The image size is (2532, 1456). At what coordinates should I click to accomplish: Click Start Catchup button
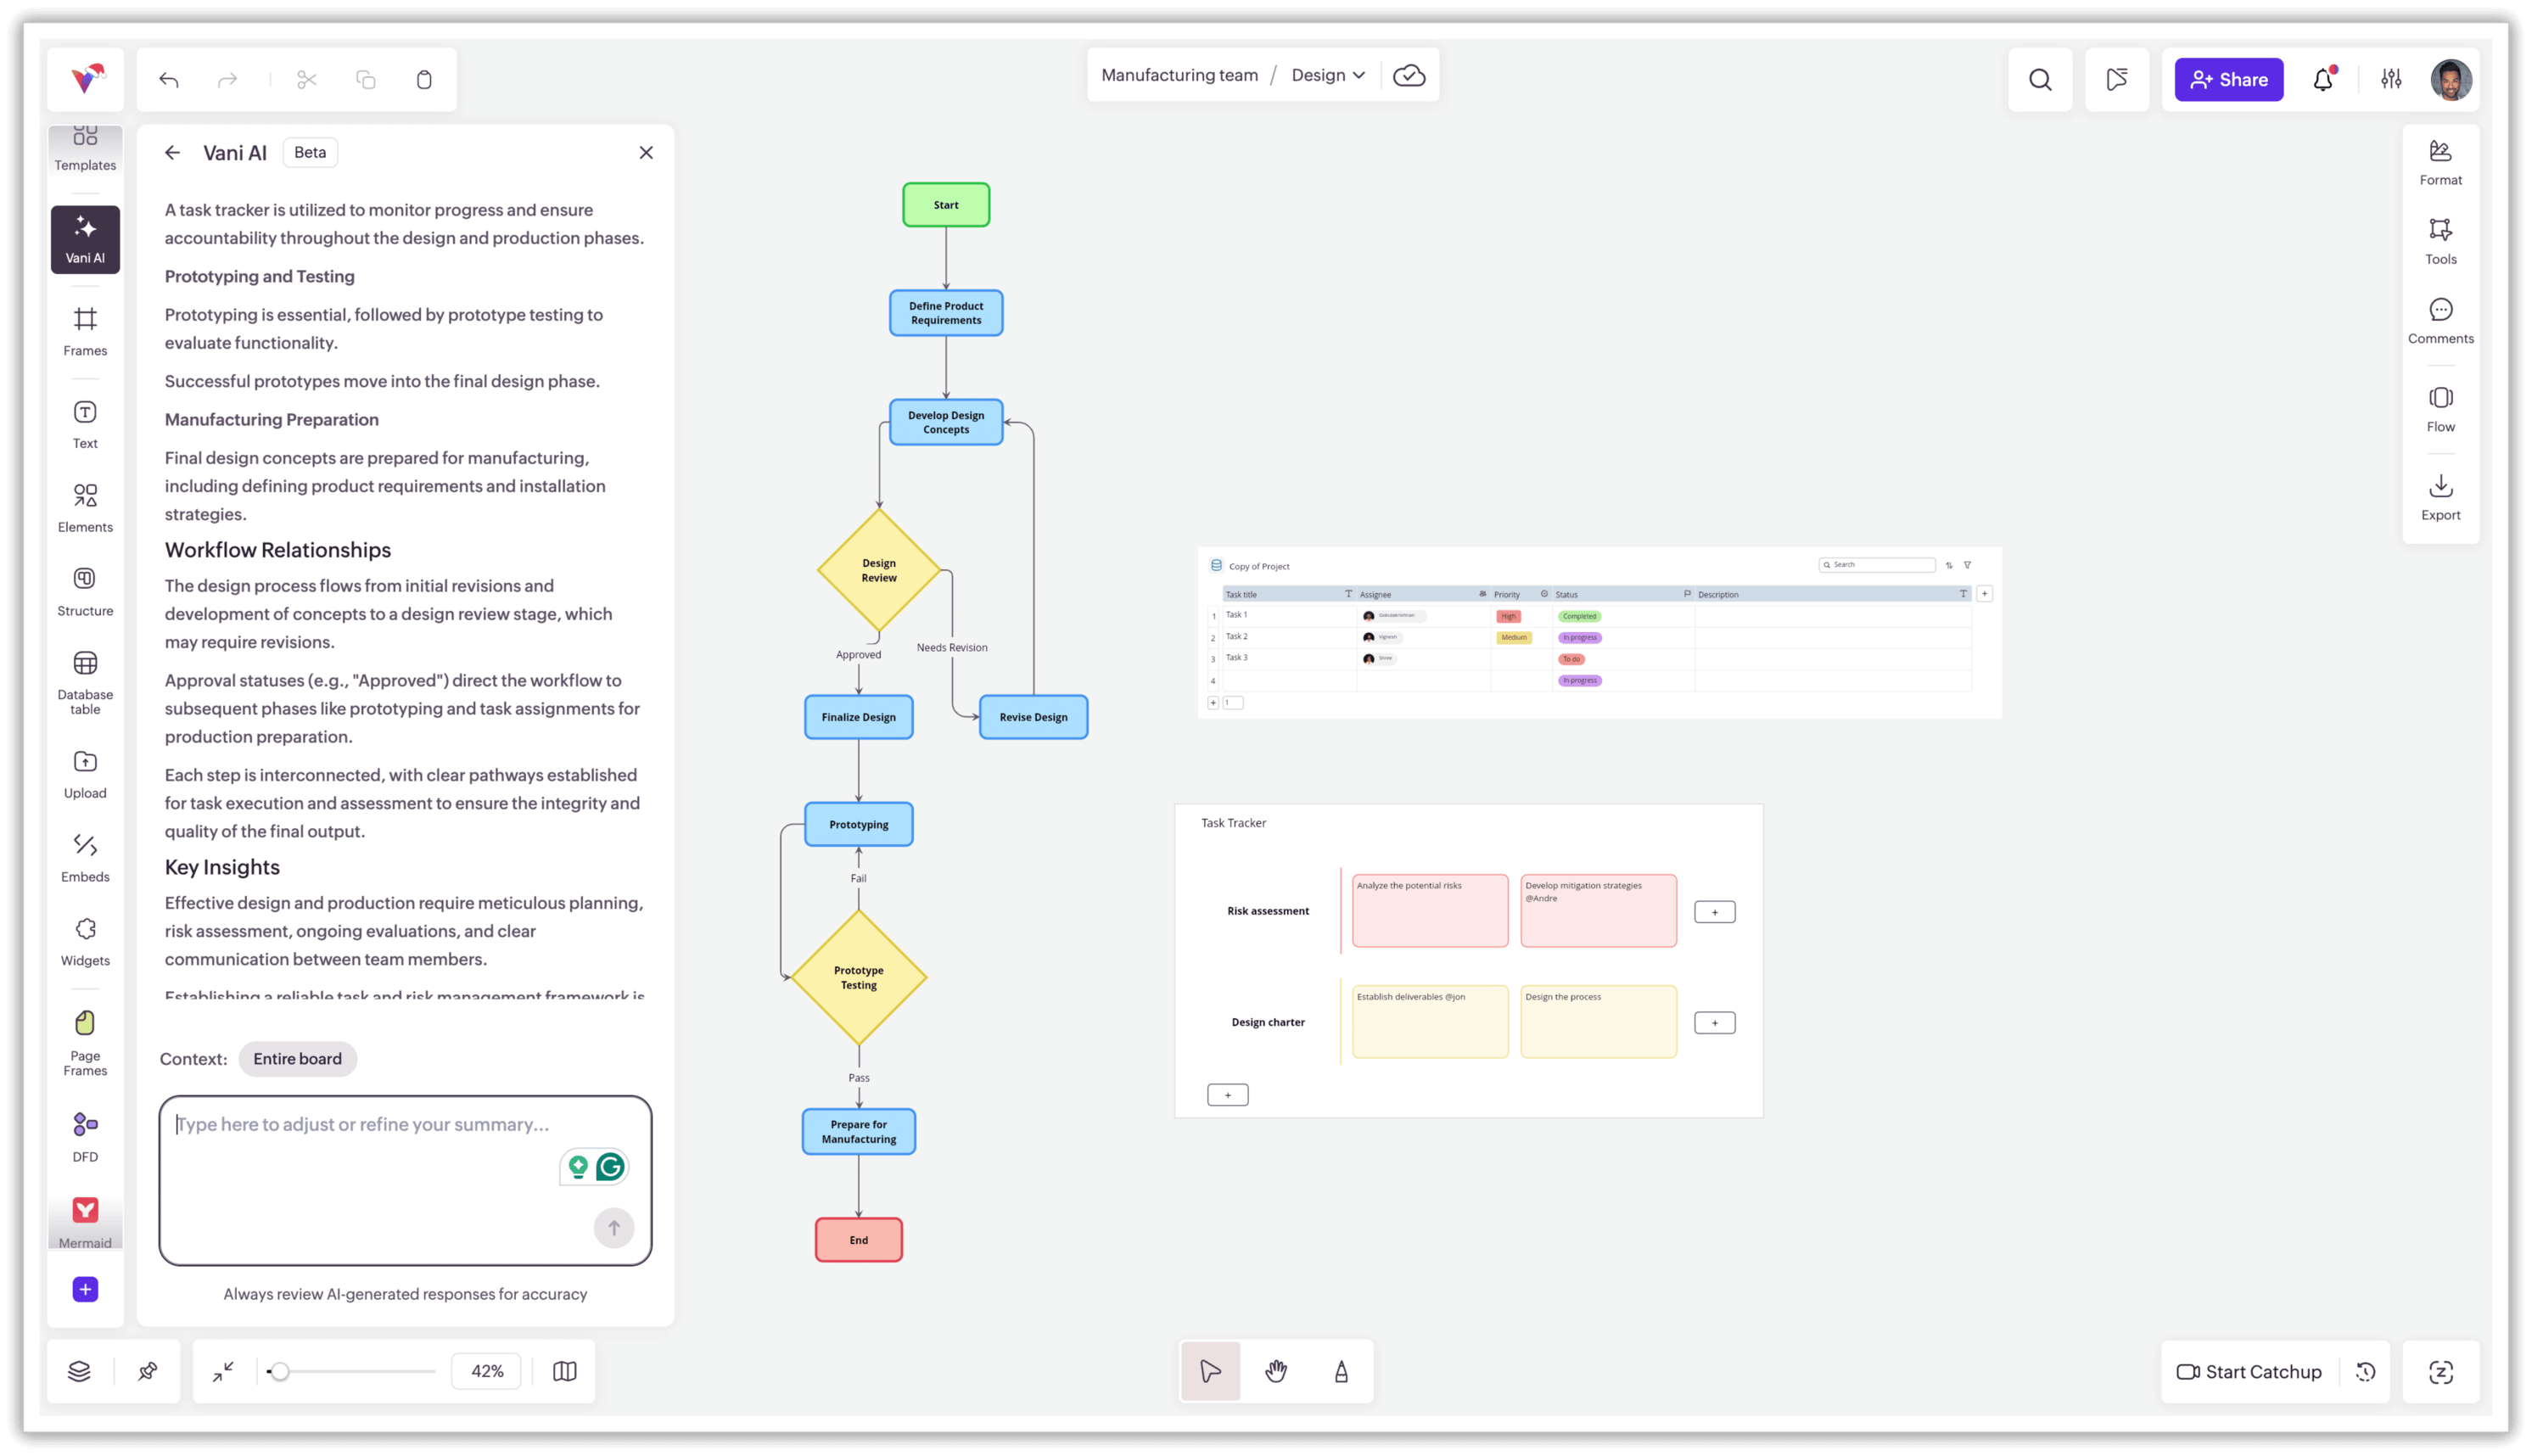pos(2249,1372)
